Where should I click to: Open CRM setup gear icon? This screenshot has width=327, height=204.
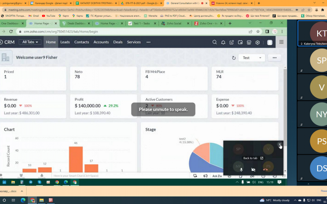click(258, 42)
